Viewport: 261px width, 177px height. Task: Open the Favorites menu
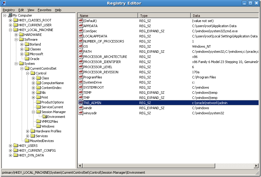coord(44,10)
